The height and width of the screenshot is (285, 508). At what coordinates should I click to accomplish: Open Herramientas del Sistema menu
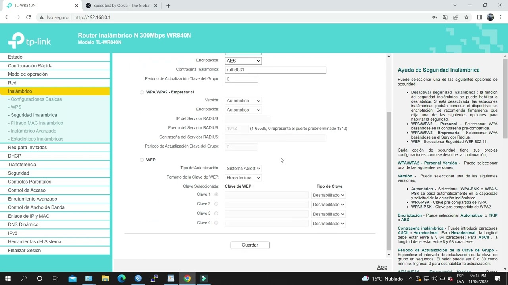pos(55,241)
